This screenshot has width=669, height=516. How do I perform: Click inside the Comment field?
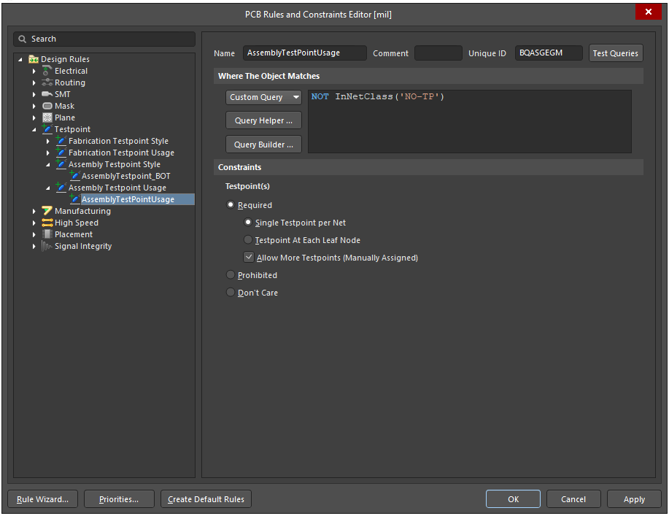(438, 53)
